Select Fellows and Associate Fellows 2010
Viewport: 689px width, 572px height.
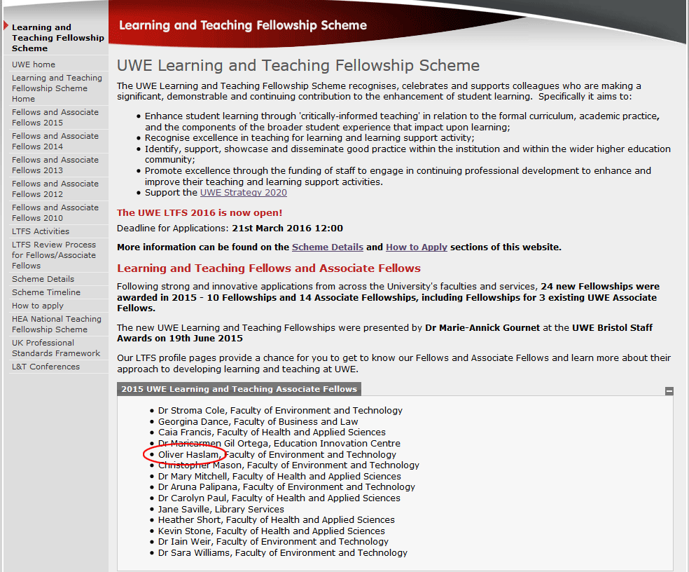coord(55,212)
